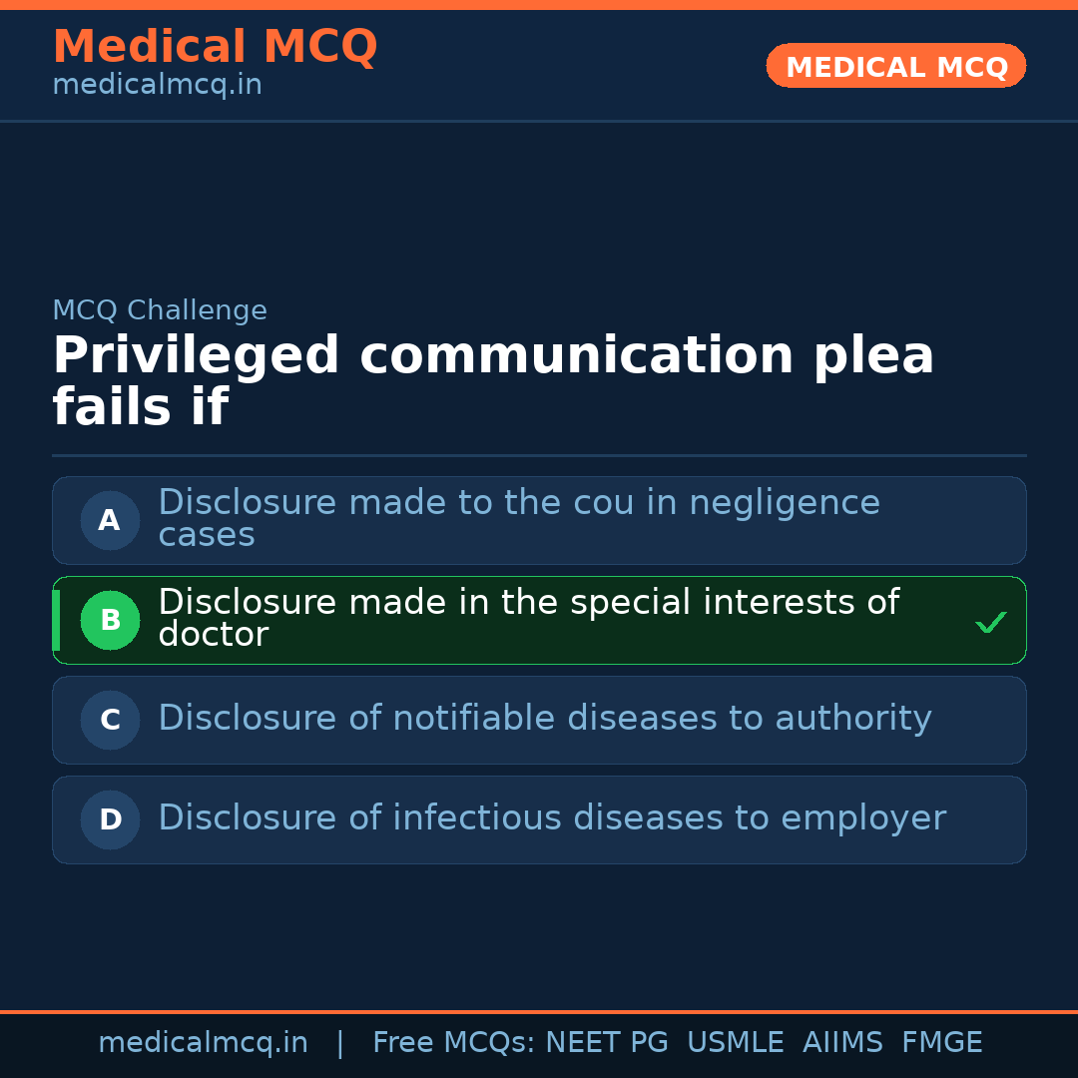Click the green checkmark on option B
Screen dimensions: 1078x1078
tap(990, 623)
